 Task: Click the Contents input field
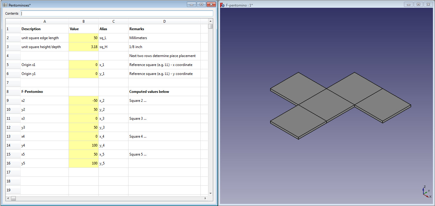[x=116, y=13]
